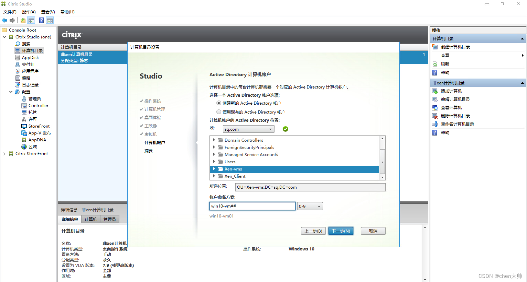
Task: Collapse the Citrix Studio (one) node
Action: click(x=4, y=37)
